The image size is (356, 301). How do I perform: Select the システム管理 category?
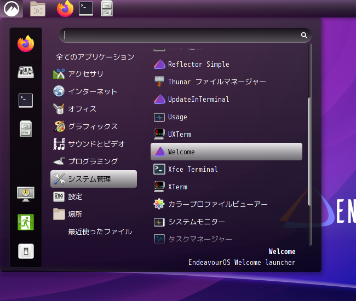point(94,179)
